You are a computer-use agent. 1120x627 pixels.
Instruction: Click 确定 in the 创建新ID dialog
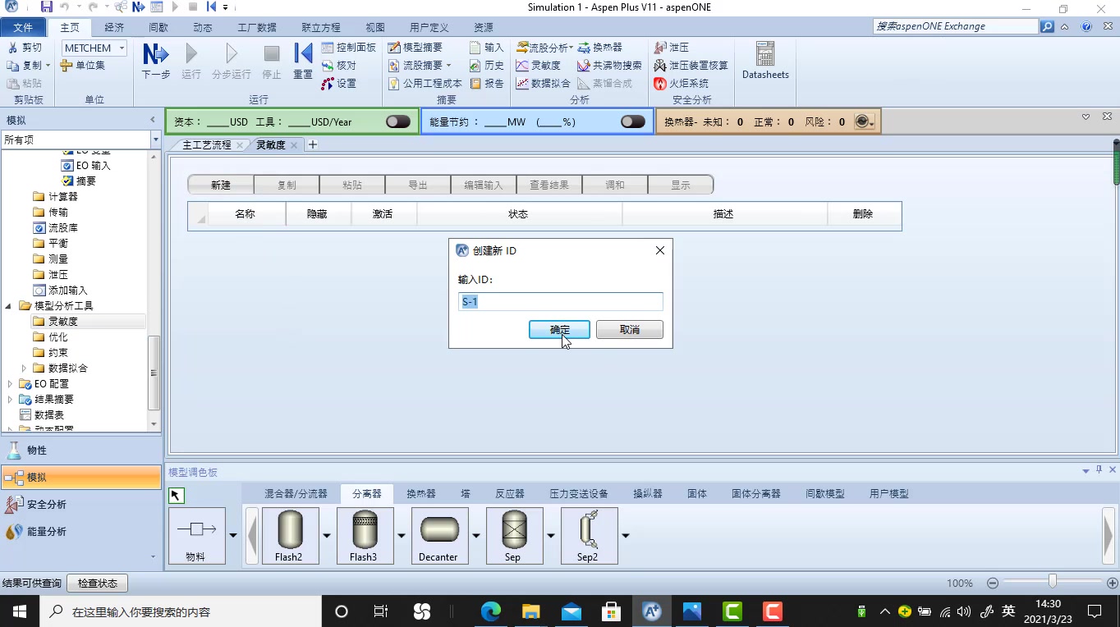(x=559, y=329)
